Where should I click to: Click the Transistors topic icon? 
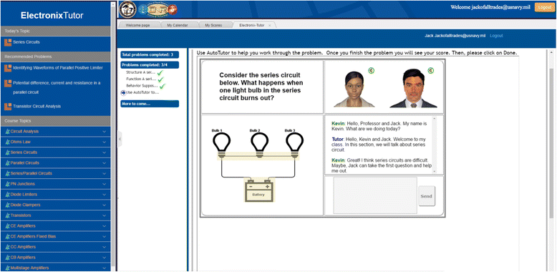coord(8,215)
